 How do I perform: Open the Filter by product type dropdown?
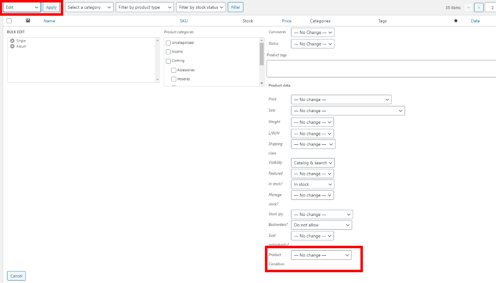click(x=145, y=7)
